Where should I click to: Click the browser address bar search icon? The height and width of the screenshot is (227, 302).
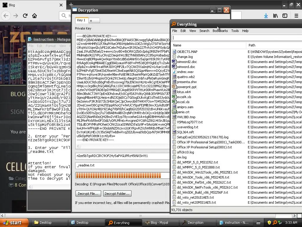tap(64, 15)
